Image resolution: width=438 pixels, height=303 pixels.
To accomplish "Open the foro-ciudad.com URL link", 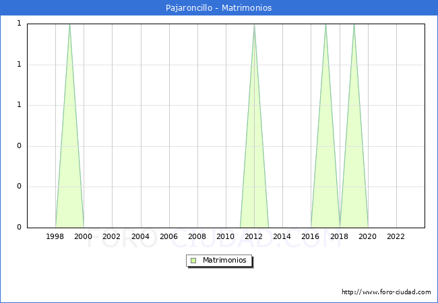I will point(386,292).
